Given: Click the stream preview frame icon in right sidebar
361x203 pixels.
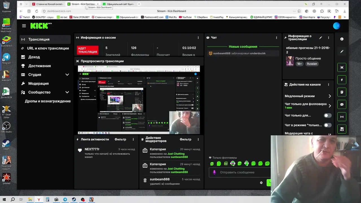Looking at the screenshot, I should [x=342, y=67].
